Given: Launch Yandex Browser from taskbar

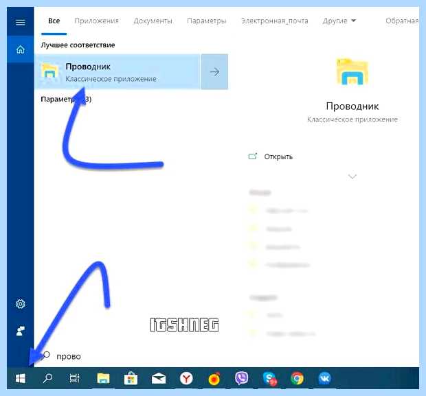Looking at the screenshot, I should coord(186,378).
